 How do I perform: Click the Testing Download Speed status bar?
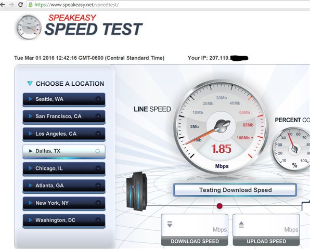[x=235, y=190]
